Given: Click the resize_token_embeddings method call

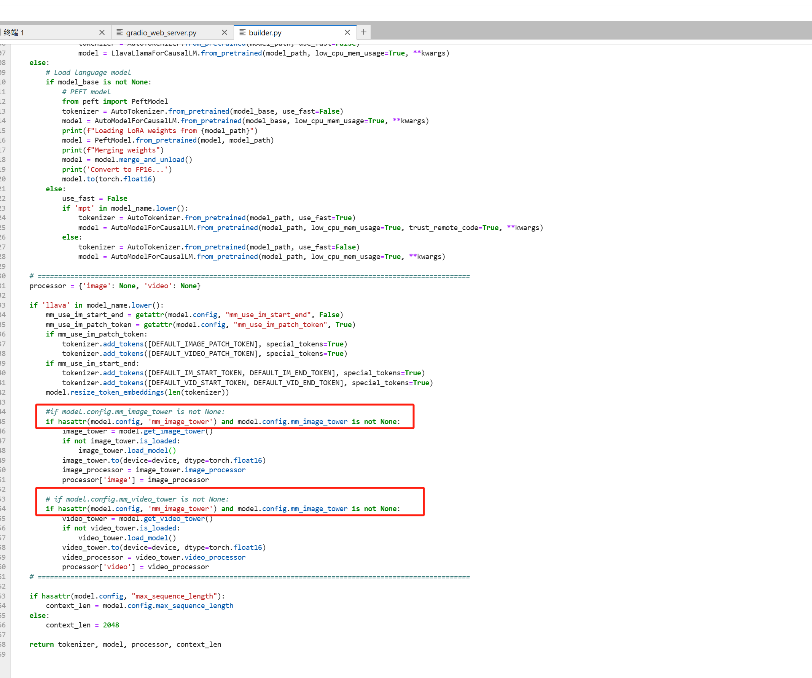Looking at the screenshot, I should click(117, 392).
